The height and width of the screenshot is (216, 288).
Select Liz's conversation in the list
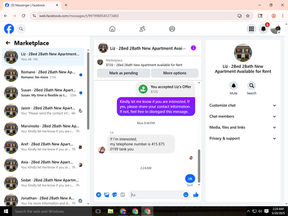43,56
